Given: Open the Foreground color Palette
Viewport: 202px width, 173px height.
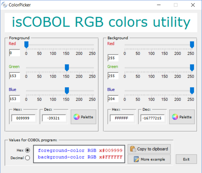Looking at the screenshot, I should coord(83,117).
